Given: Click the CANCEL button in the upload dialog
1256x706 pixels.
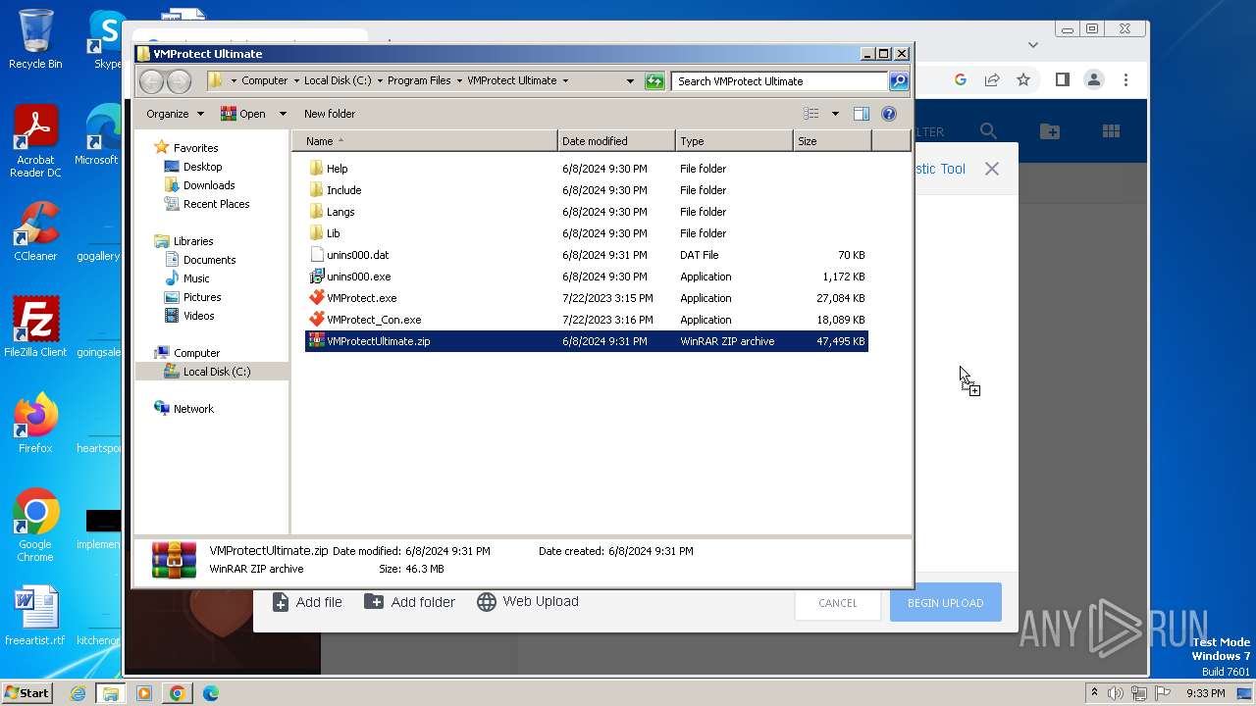Looking at the screenshot, I should [x=838, y=603].
